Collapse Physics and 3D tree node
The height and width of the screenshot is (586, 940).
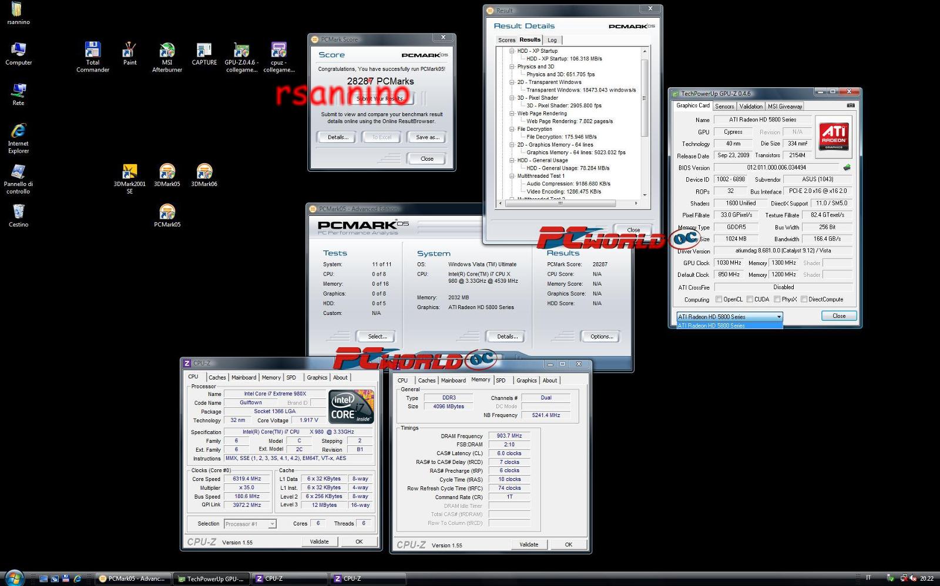(x=512, y=66)
